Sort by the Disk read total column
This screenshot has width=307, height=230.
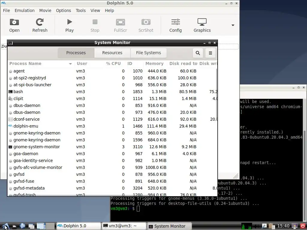(183, 63)
